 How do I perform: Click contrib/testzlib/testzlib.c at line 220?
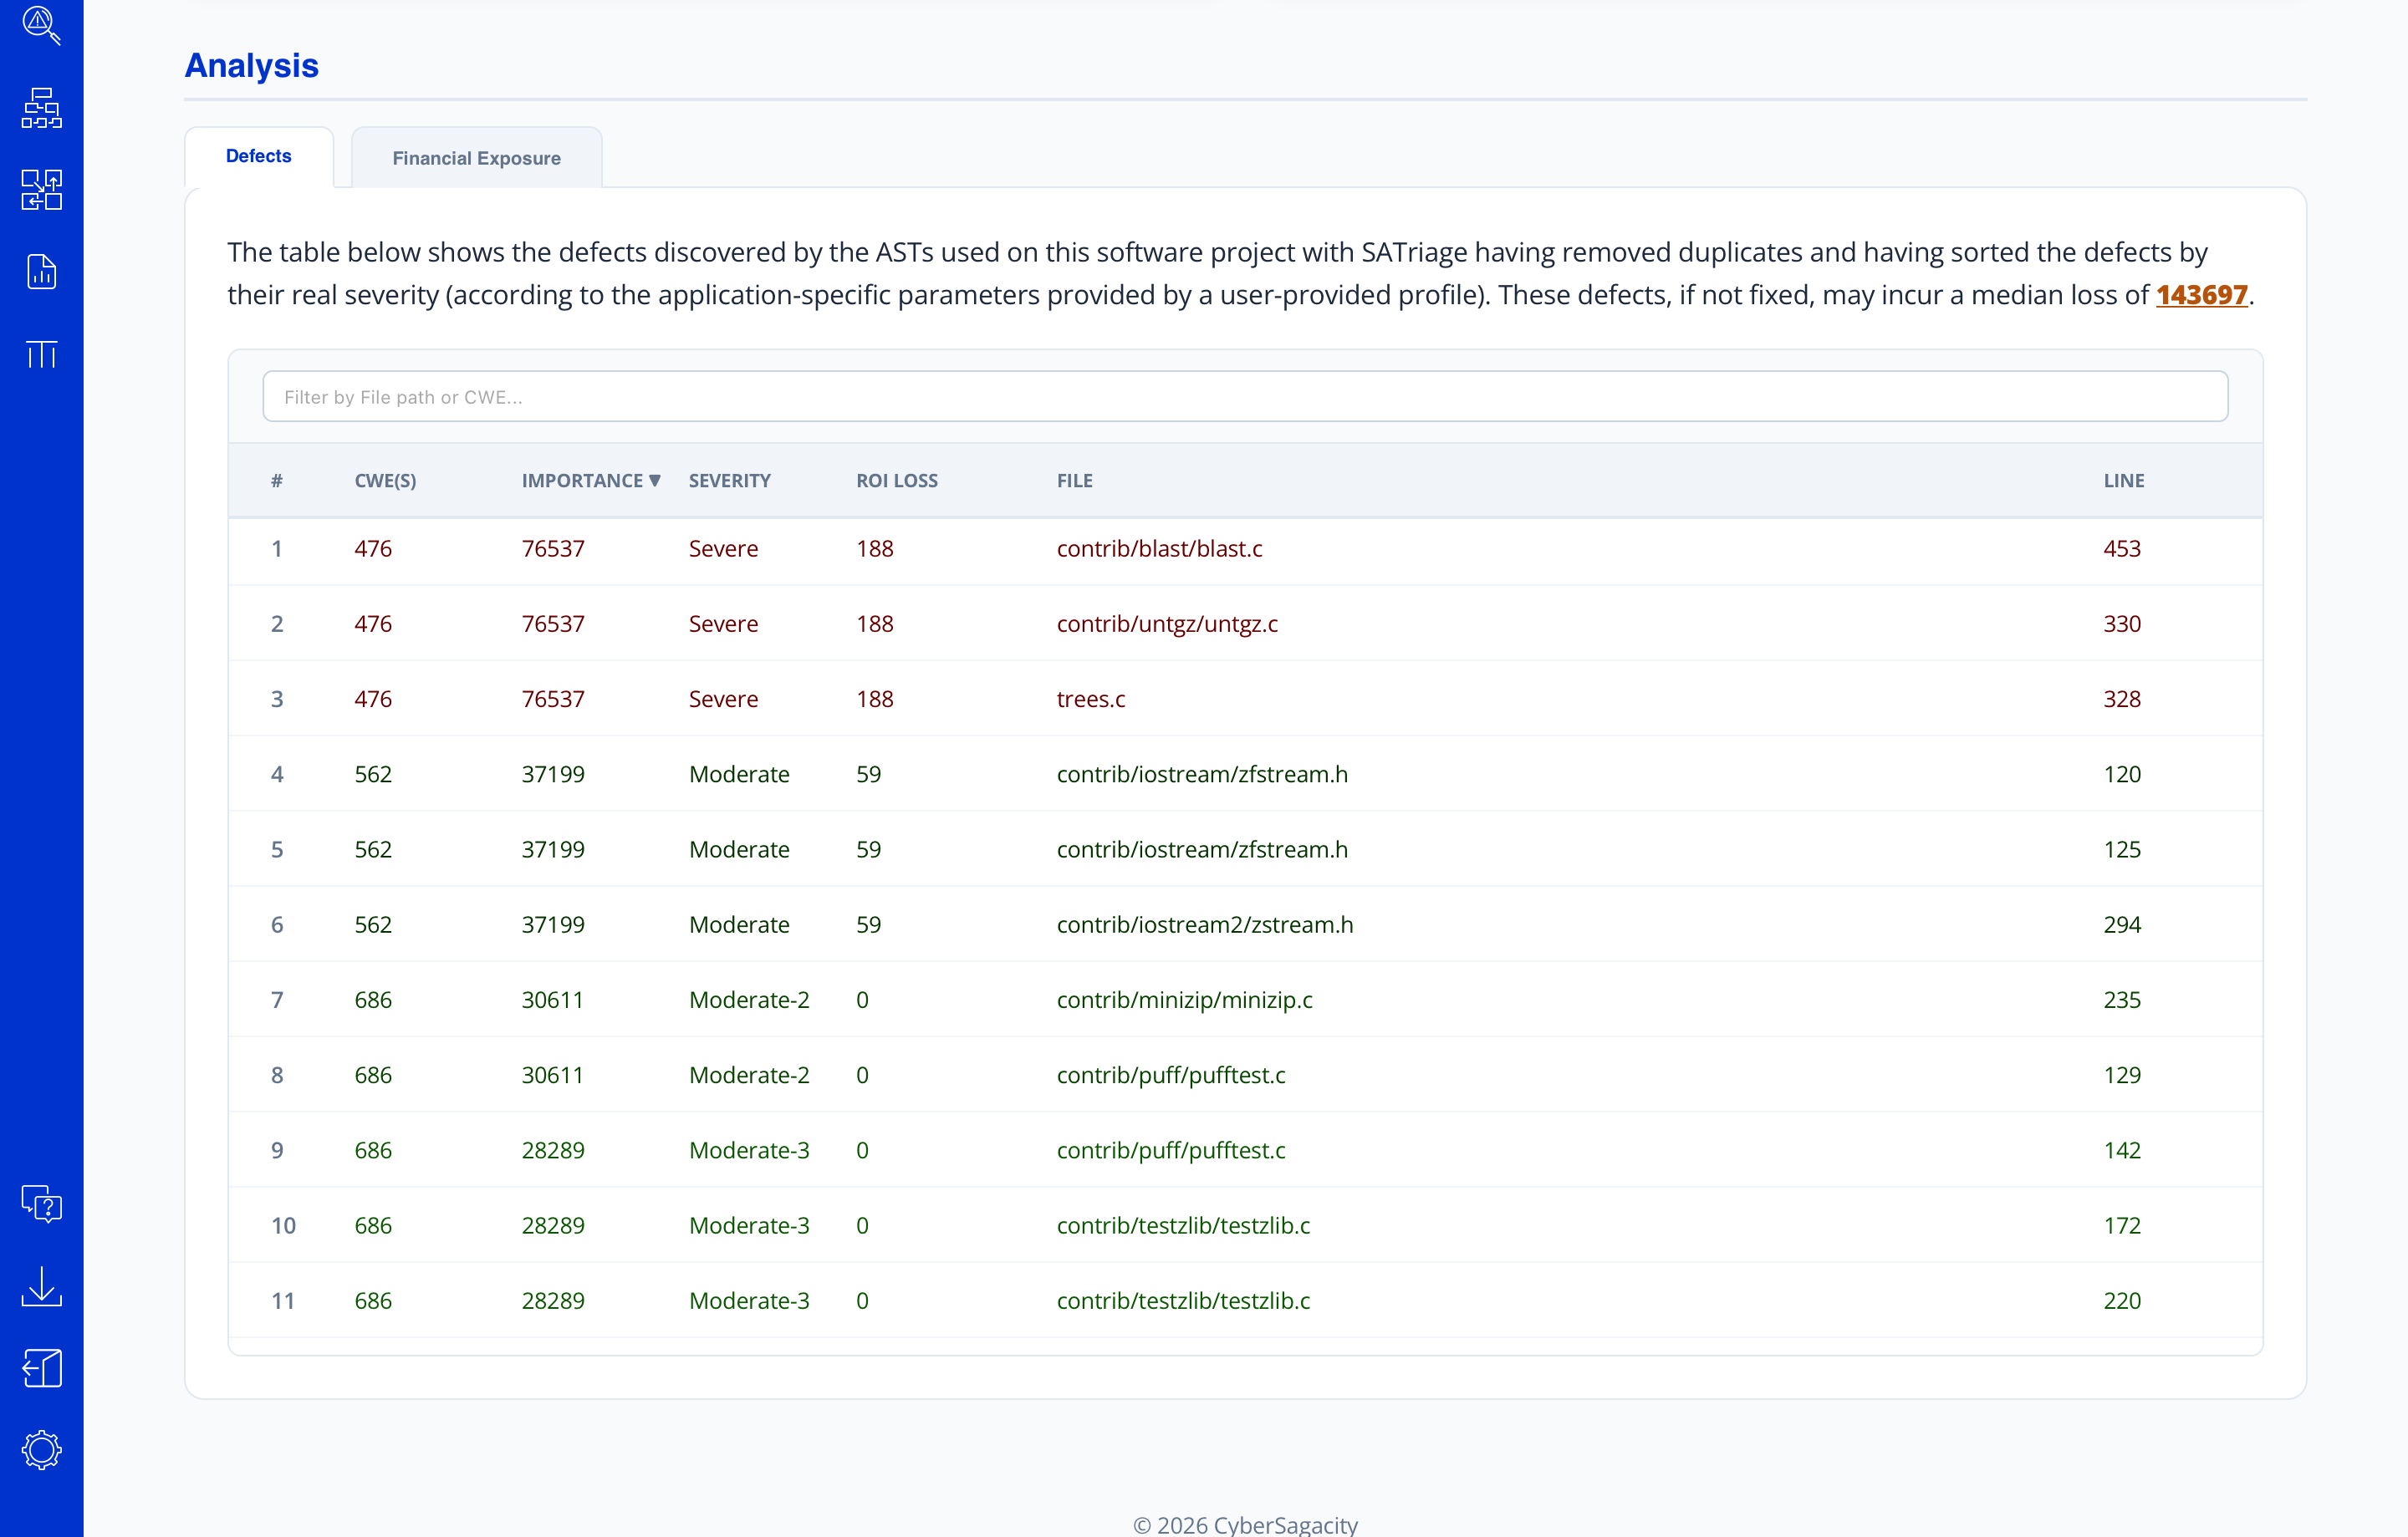tap(1183, 1300)
